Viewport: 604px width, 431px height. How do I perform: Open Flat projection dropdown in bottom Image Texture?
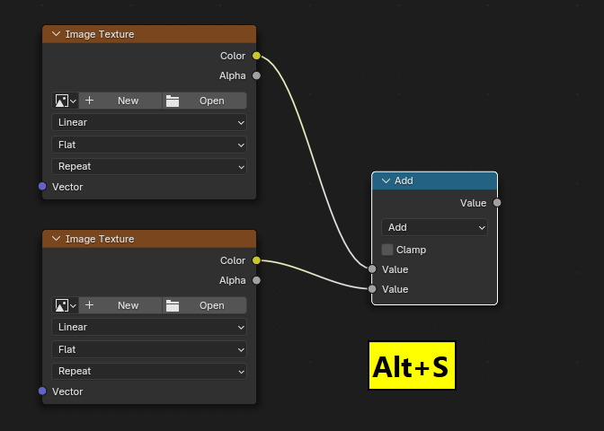149,349
